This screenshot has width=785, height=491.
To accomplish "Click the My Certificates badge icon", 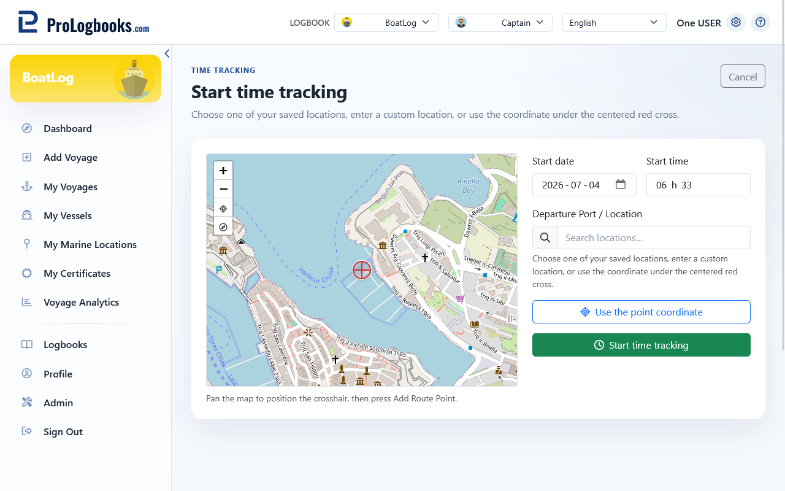I will (27, 273).
